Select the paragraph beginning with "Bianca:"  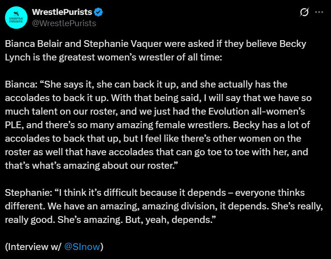tap(159, 125)
